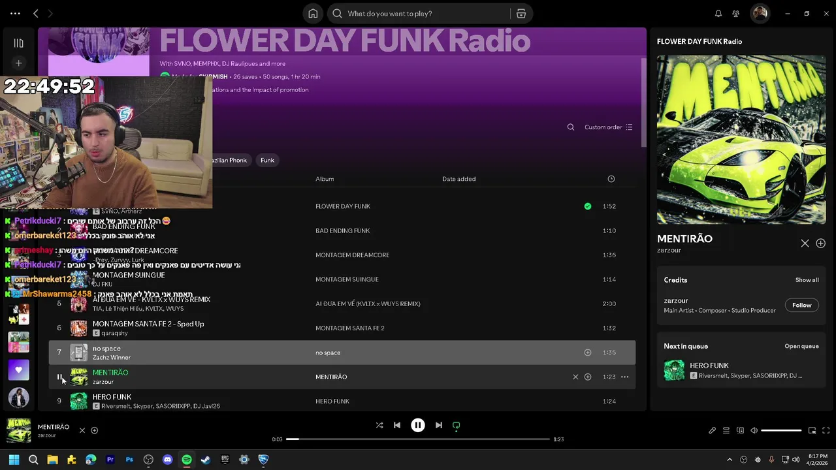Viewport: 836px width, 470px height.
Task: Open the BAD ENDING FUNK album link
Action: coord(343,230)
